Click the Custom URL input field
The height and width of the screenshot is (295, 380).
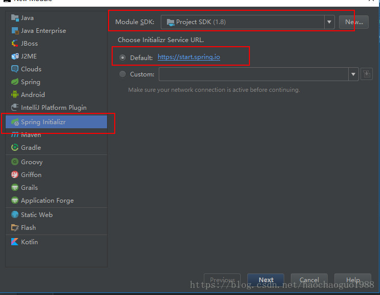[x=254, y=74]
